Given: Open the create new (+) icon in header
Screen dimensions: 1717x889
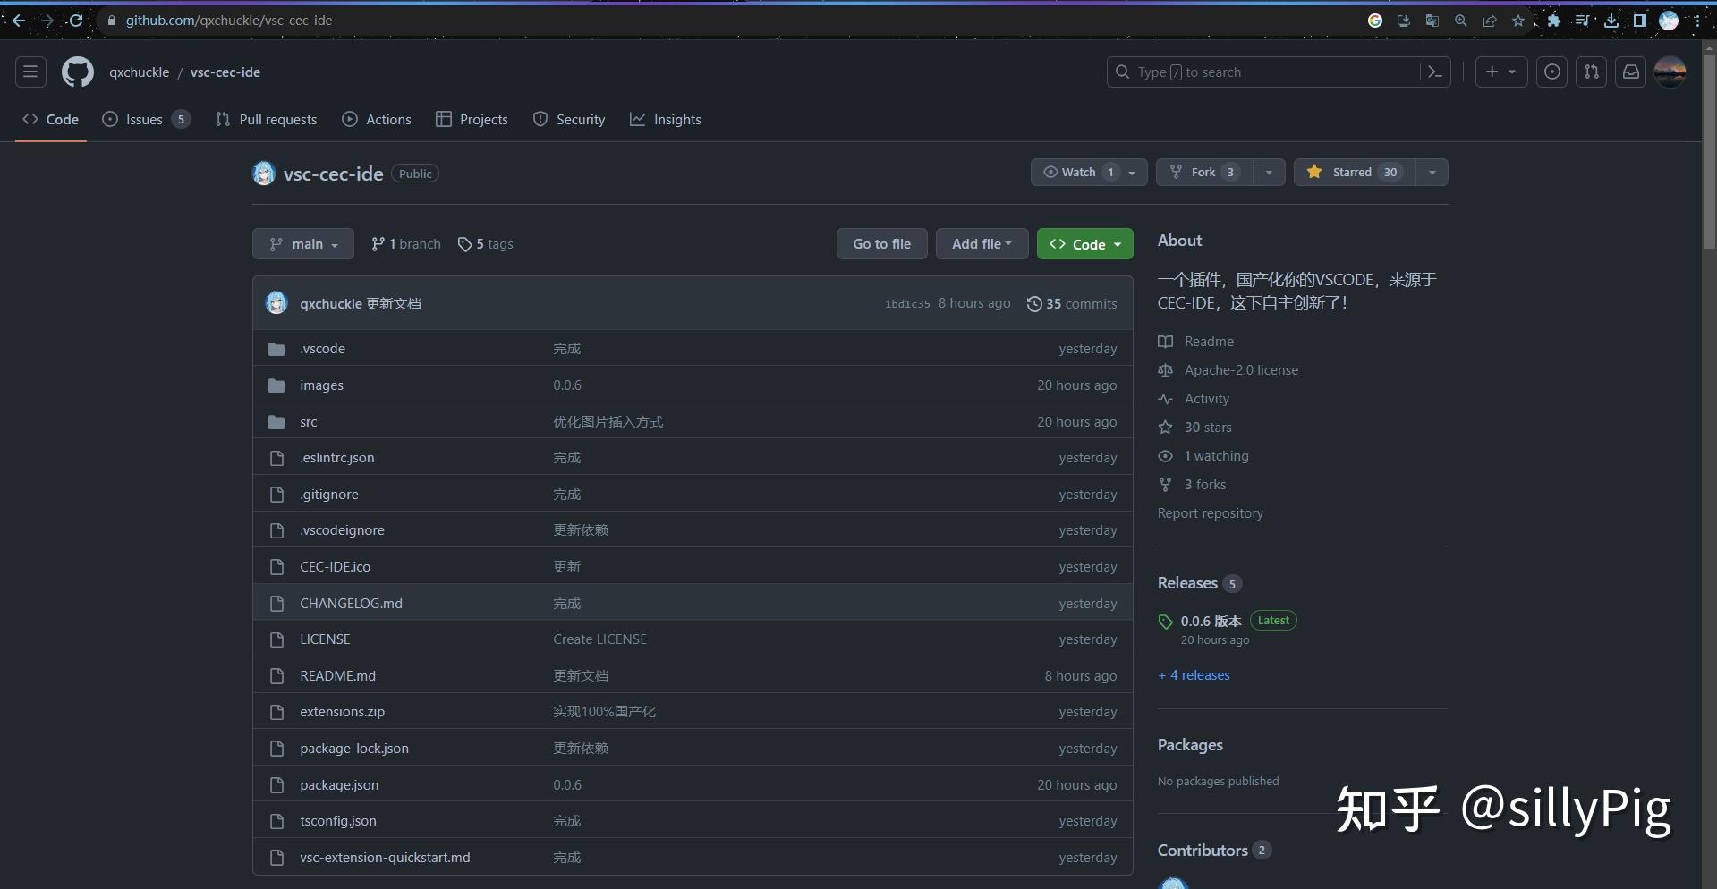Looking at the screenshot, I should (1500, 72).
